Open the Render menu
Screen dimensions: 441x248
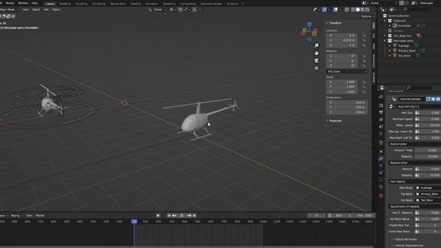pos(10,3)
